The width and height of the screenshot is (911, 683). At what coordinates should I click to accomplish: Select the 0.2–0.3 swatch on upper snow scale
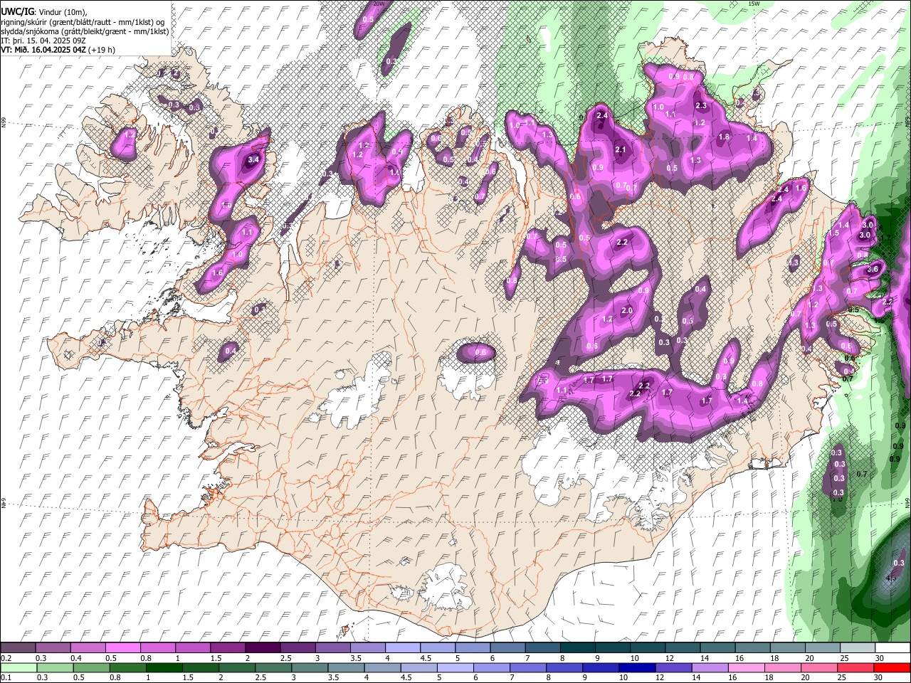pyautogui.click(x=18, y=648)
